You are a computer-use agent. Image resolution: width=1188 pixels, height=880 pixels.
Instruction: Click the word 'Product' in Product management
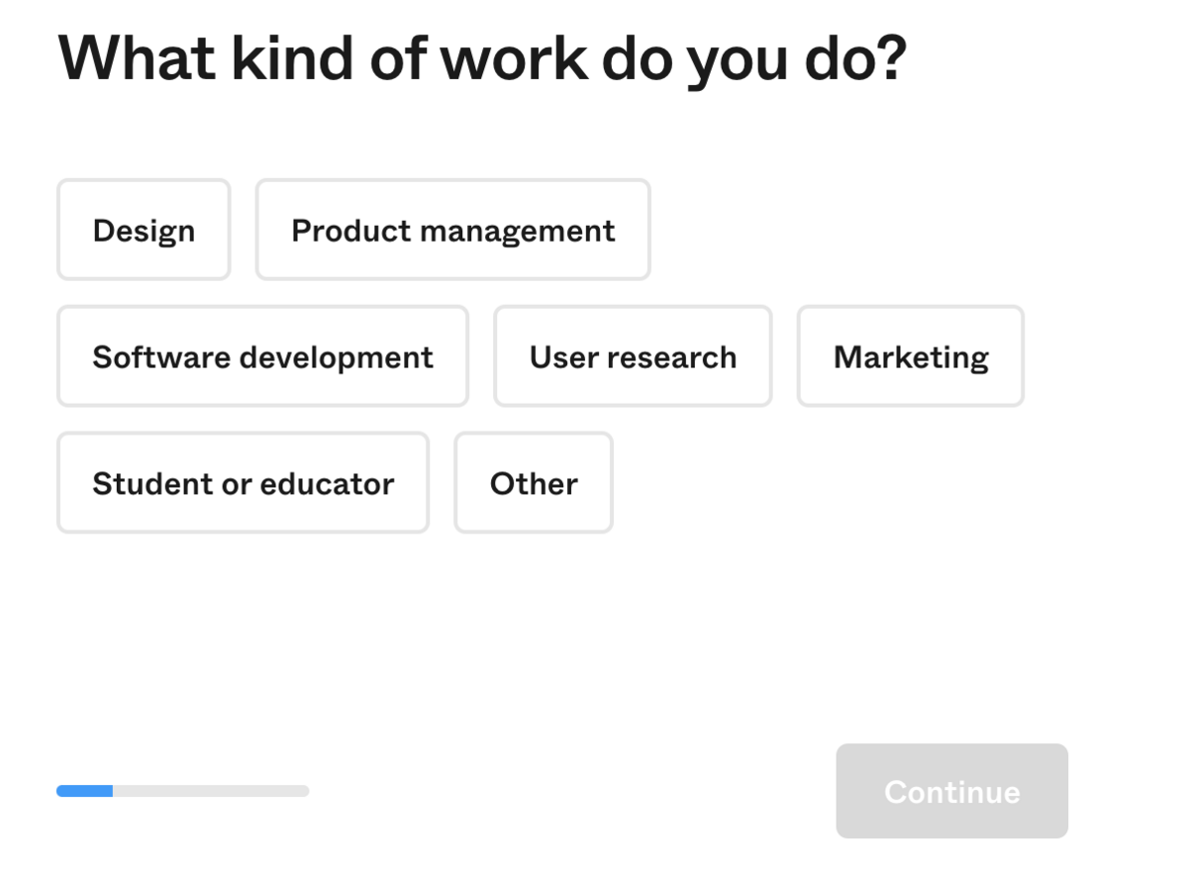[x=351, y=231]
